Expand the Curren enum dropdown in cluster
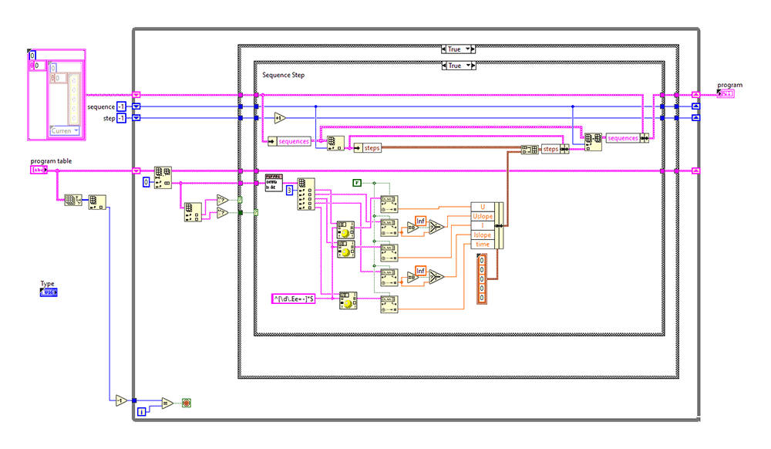The height and width of the screenshot is (449, 771). click(76, 131)
